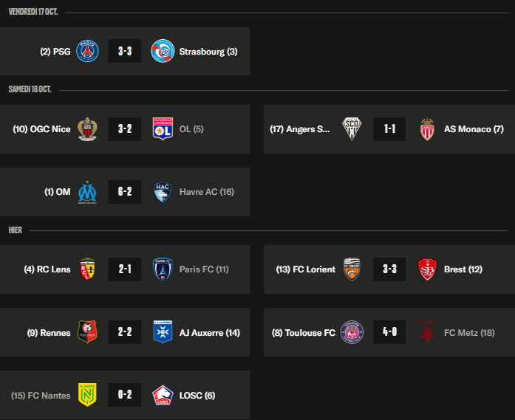The width and height of the screenshot is (515, 420).
Task: Click the RC Lens crest
Action: [88, 269]
